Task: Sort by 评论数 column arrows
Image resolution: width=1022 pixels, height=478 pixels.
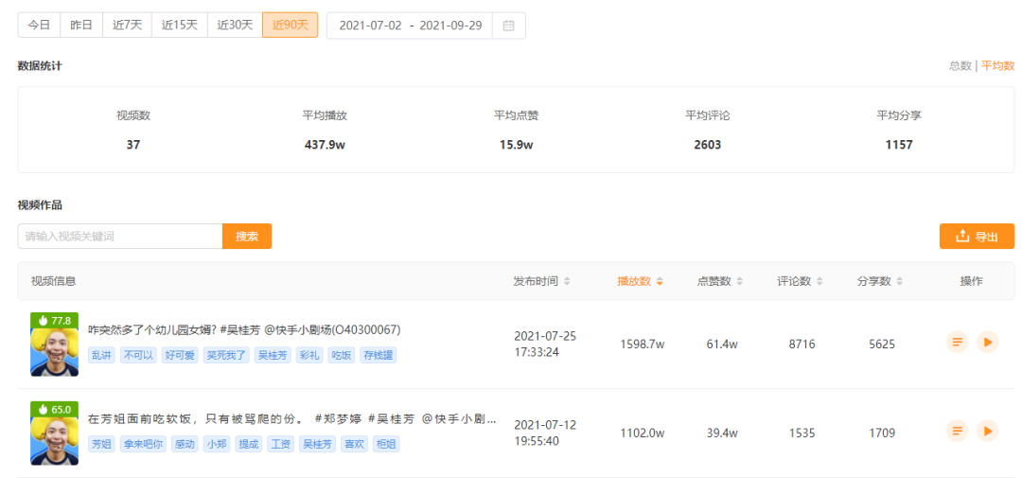Action: point(819,282)
